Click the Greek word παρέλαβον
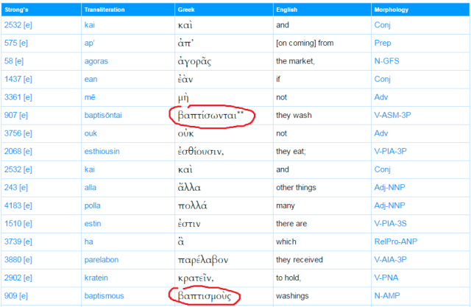This screenshot has width=471, height=307. tap(203, 261)
